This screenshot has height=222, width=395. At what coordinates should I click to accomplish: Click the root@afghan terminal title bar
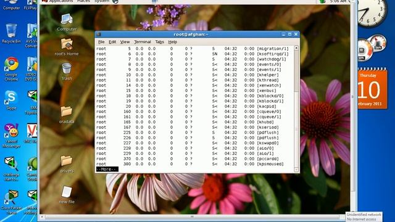coord(191,35)
